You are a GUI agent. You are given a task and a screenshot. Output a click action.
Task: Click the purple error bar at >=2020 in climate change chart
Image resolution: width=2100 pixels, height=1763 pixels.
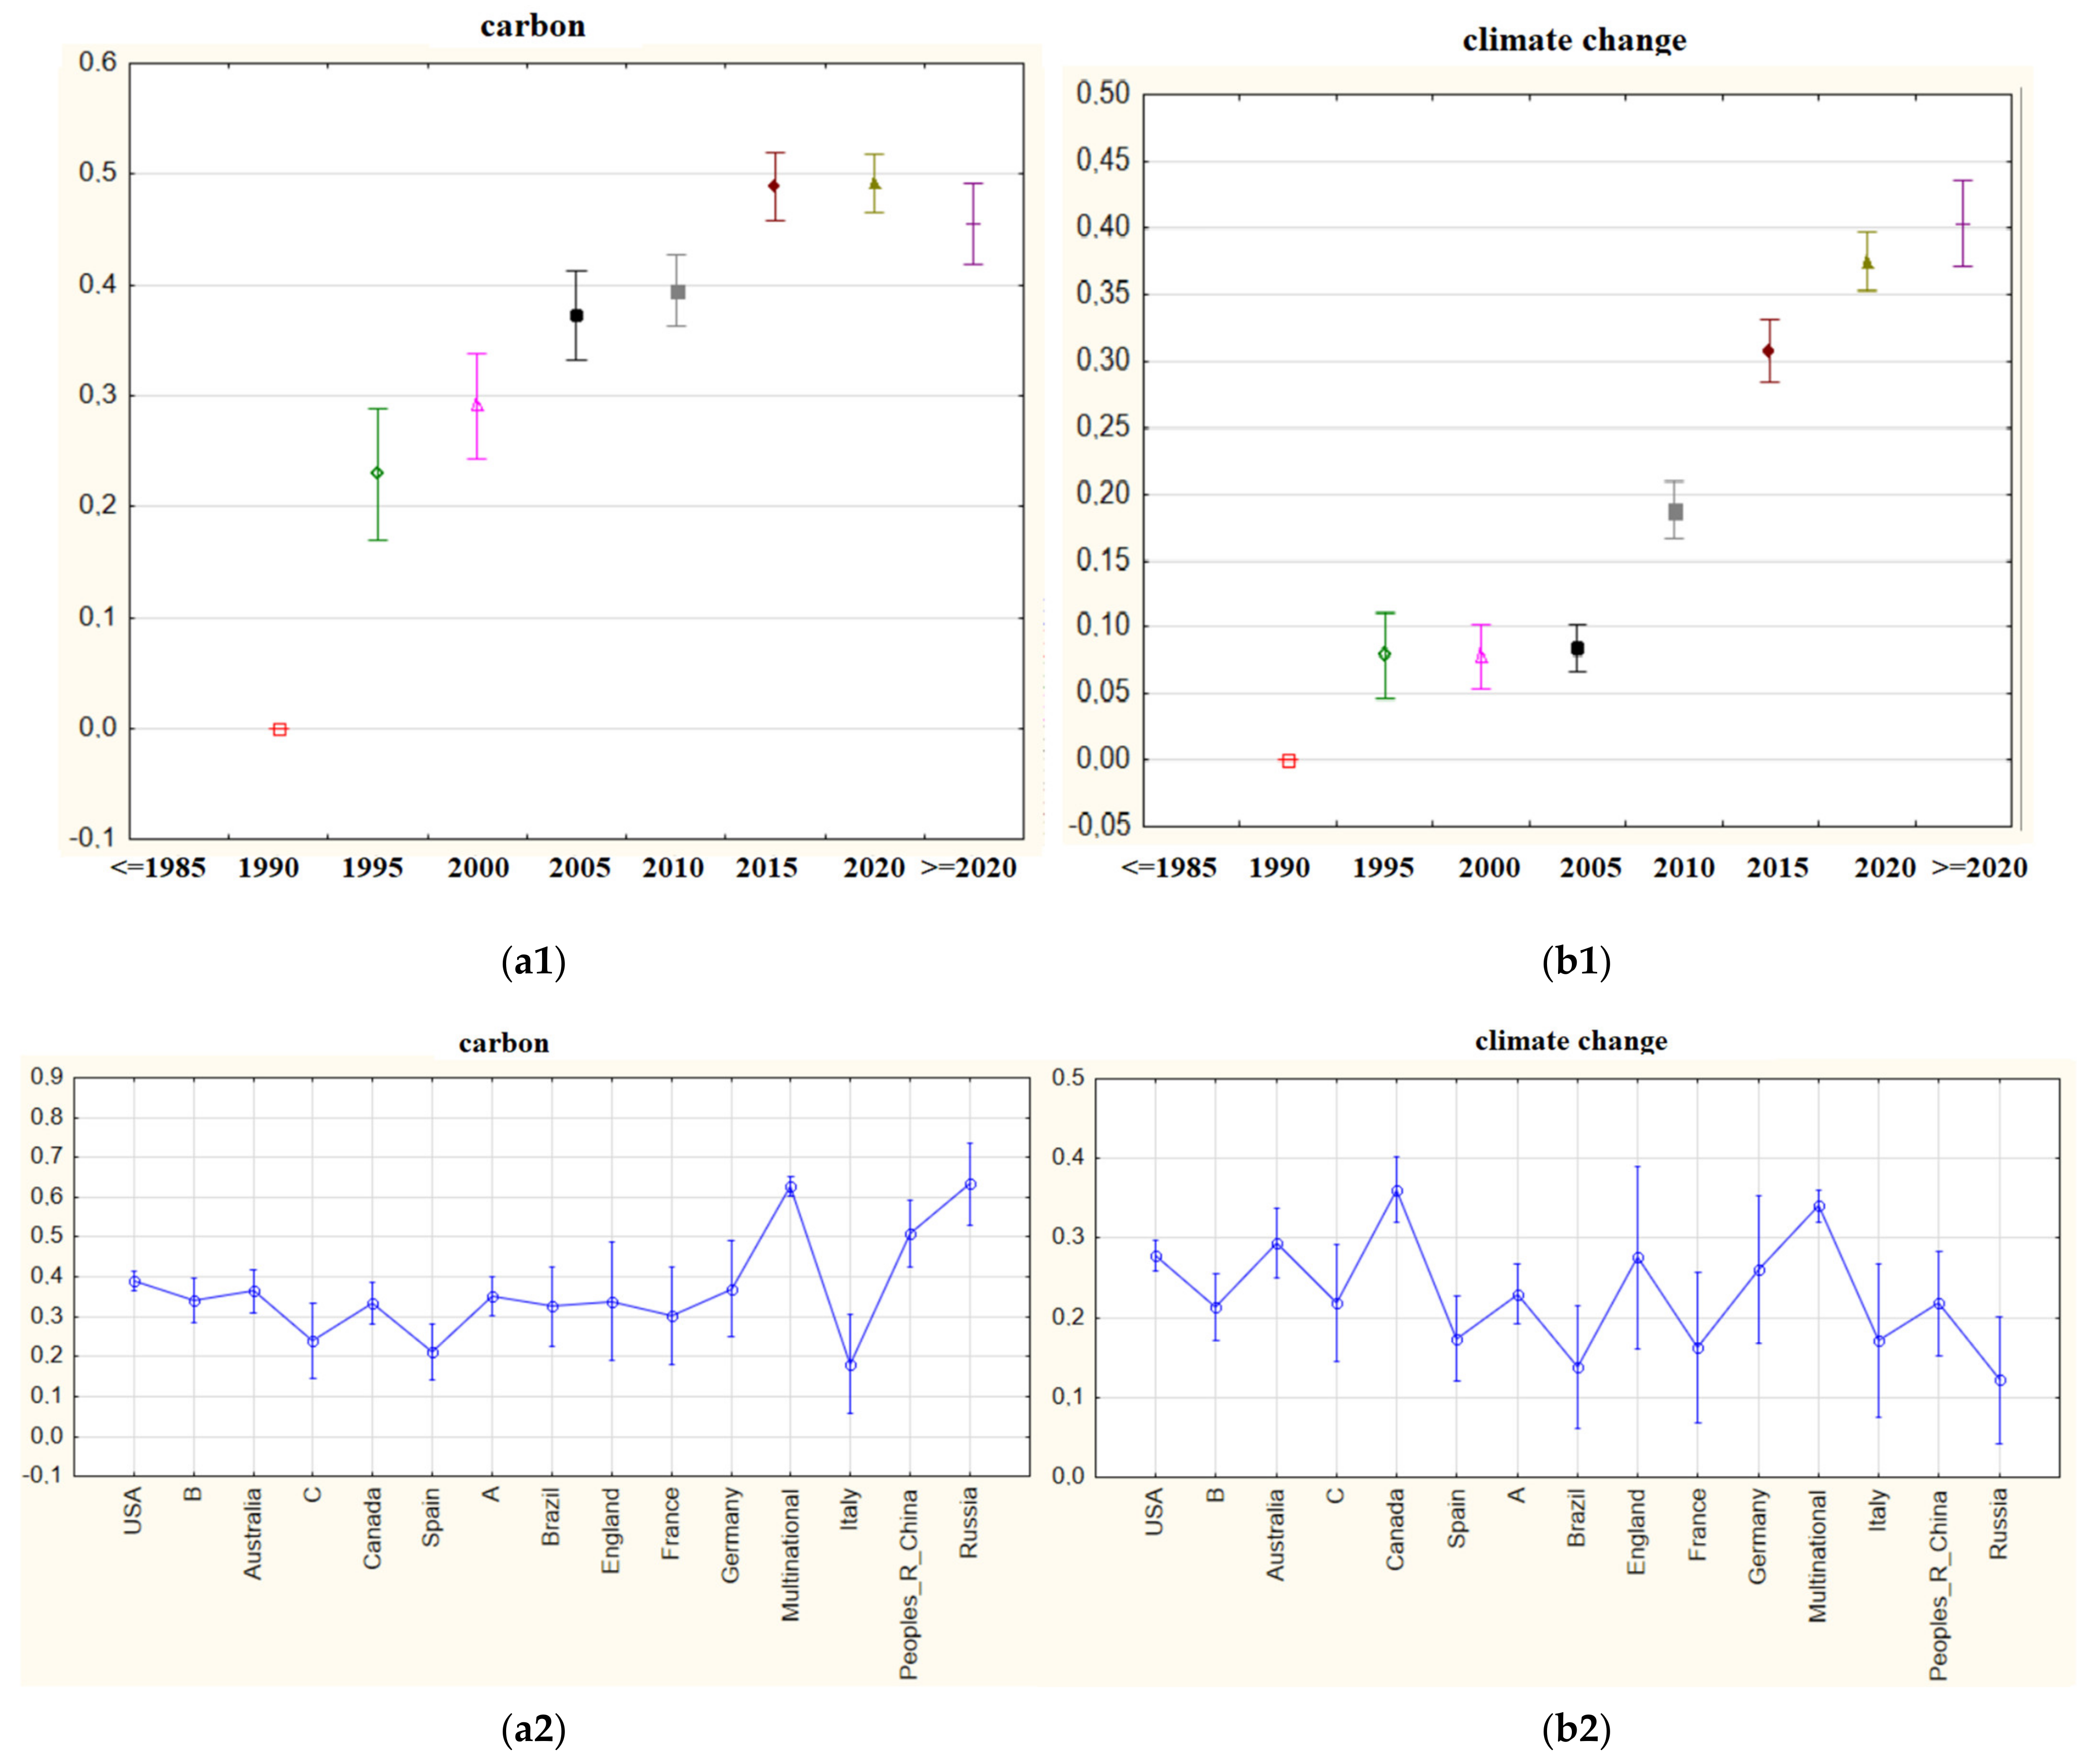point(1963,224)
